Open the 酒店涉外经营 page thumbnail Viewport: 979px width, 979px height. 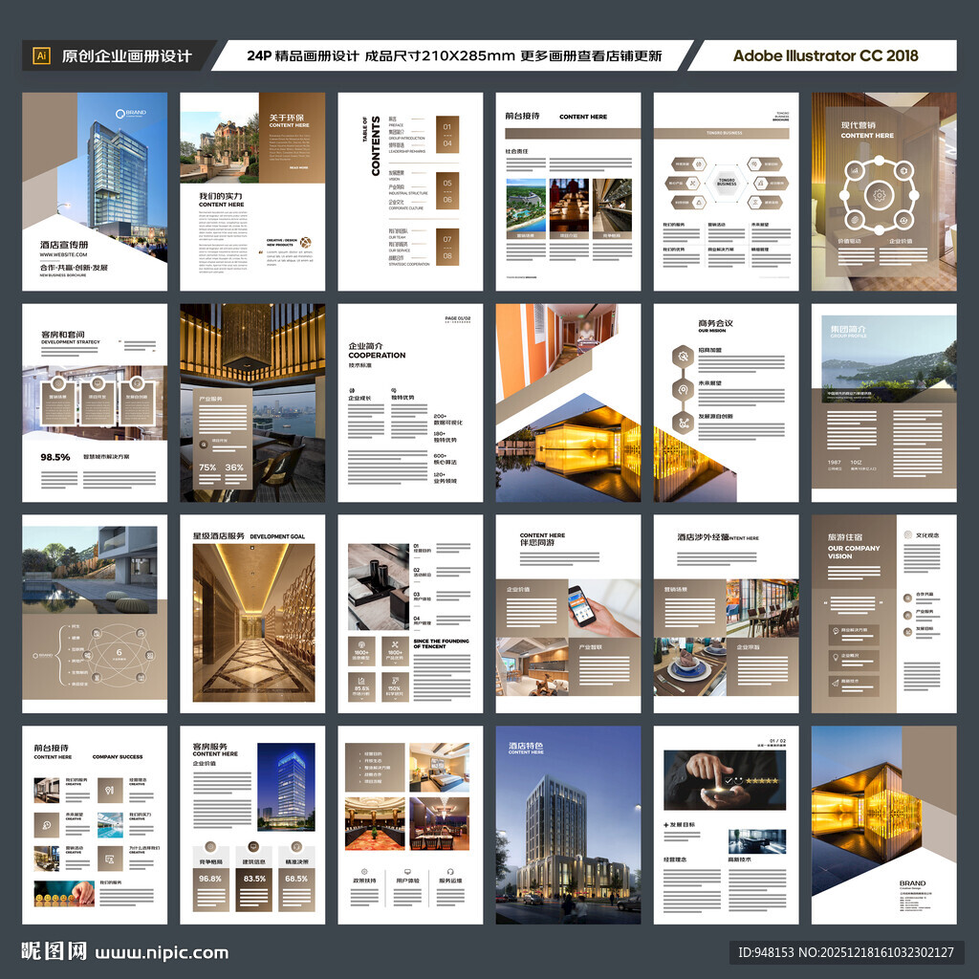coord(727,614)
